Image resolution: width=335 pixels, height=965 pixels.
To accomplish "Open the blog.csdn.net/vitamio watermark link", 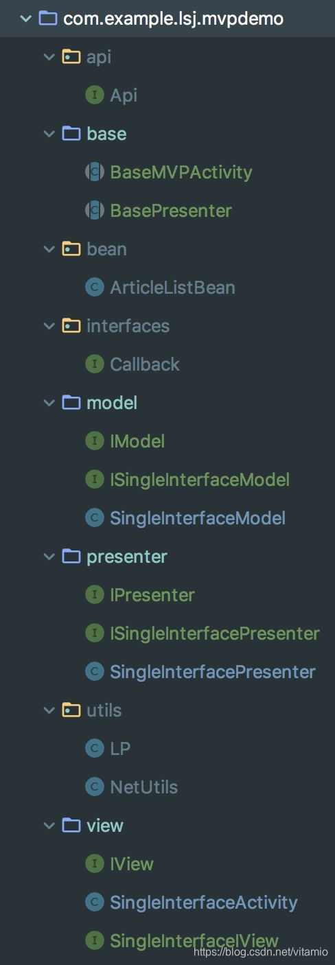I will tap(262, 953).
